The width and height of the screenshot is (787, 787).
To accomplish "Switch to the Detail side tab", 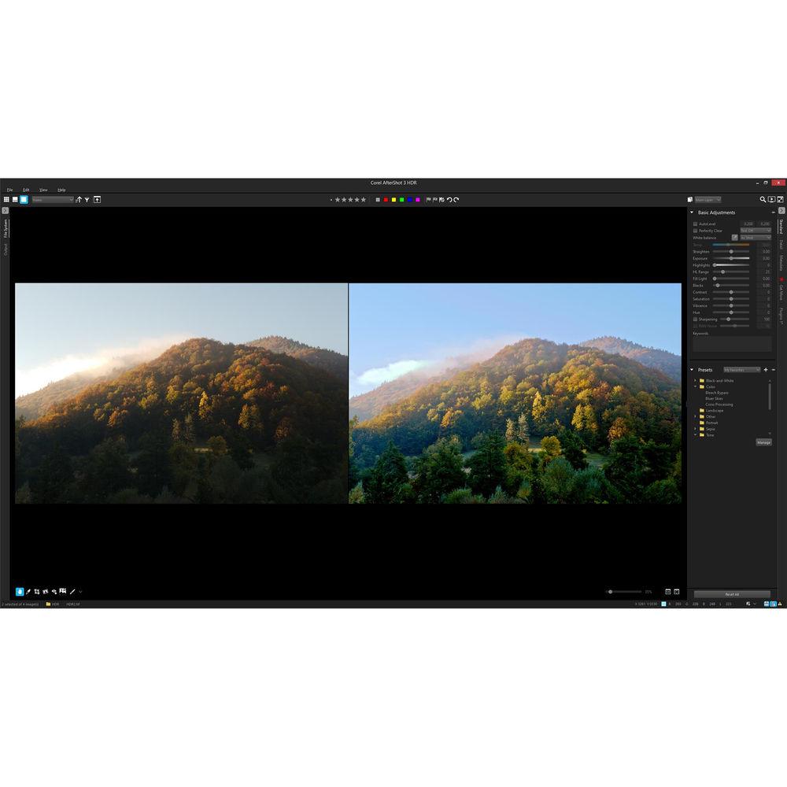I will (x=781, y=244).
